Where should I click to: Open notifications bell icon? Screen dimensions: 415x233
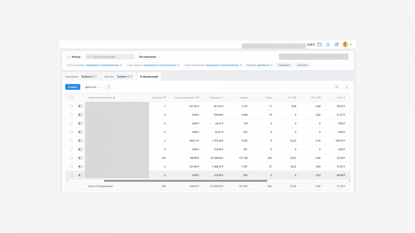(x=328, y=45)
